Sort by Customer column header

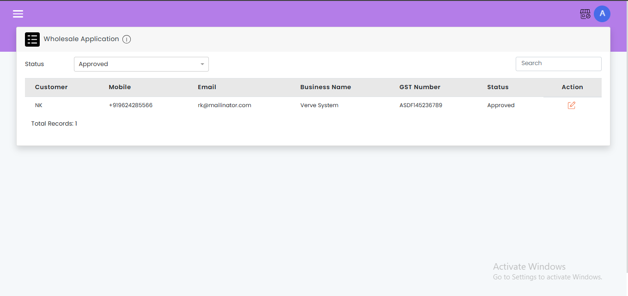point(51,87)
